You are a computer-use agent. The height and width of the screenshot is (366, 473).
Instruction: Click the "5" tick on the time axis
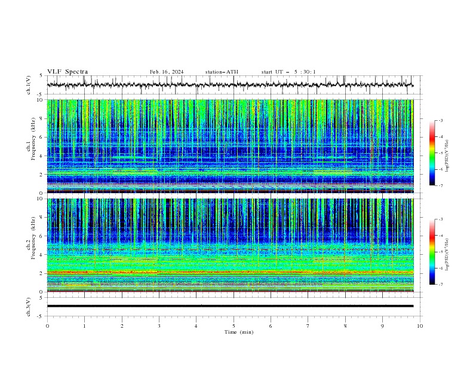(x=234, y=326)
